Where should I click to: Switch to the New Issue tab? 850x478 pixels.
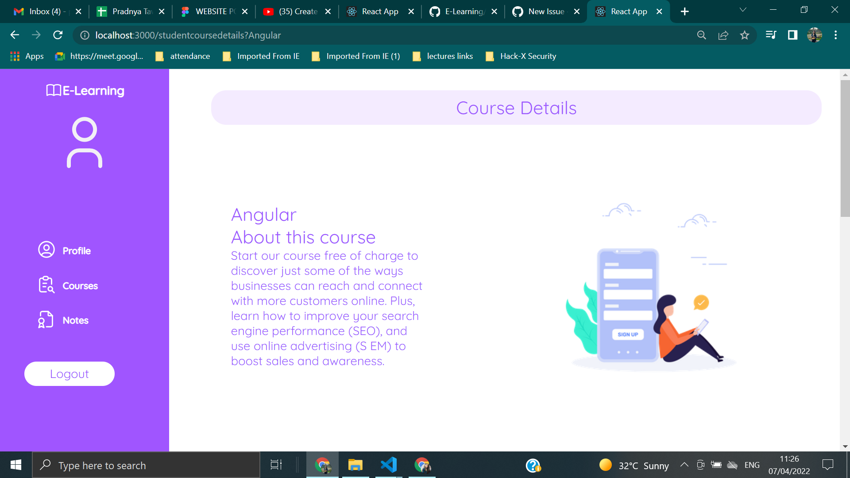pos(544,12)
